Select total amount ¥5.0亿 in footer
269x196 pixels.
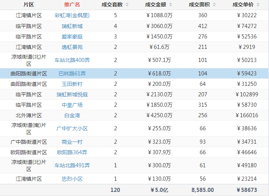pos(159,190)
